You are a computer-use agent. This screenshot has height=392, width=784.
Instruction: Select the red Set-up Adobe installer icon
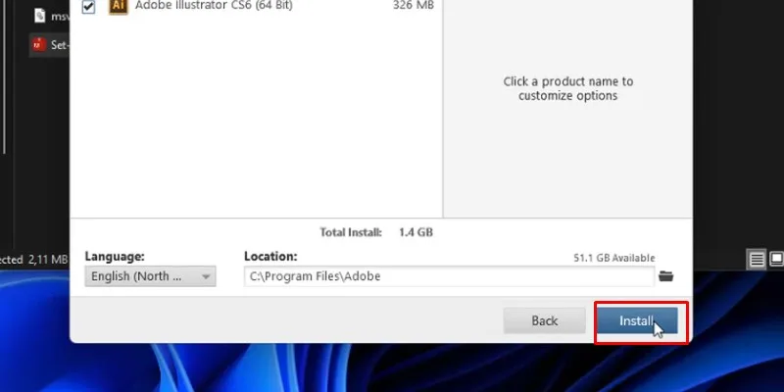39,44
